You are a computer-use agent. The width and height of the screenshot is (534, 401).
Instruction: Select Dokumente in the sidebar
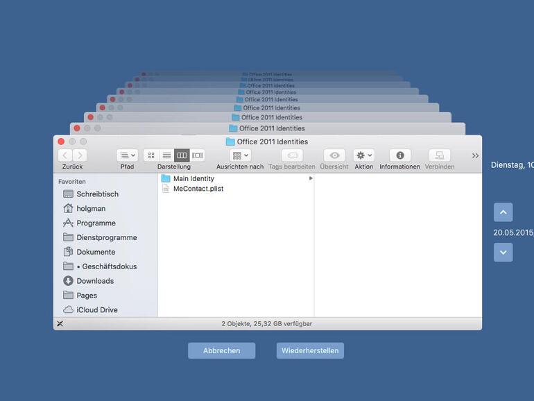(x=89, y=252)
